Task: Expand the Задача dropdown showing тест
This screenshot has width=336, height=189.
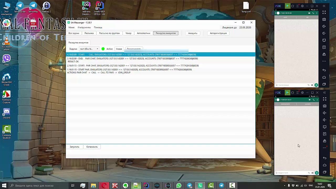Action: click(x=89, y=49)
